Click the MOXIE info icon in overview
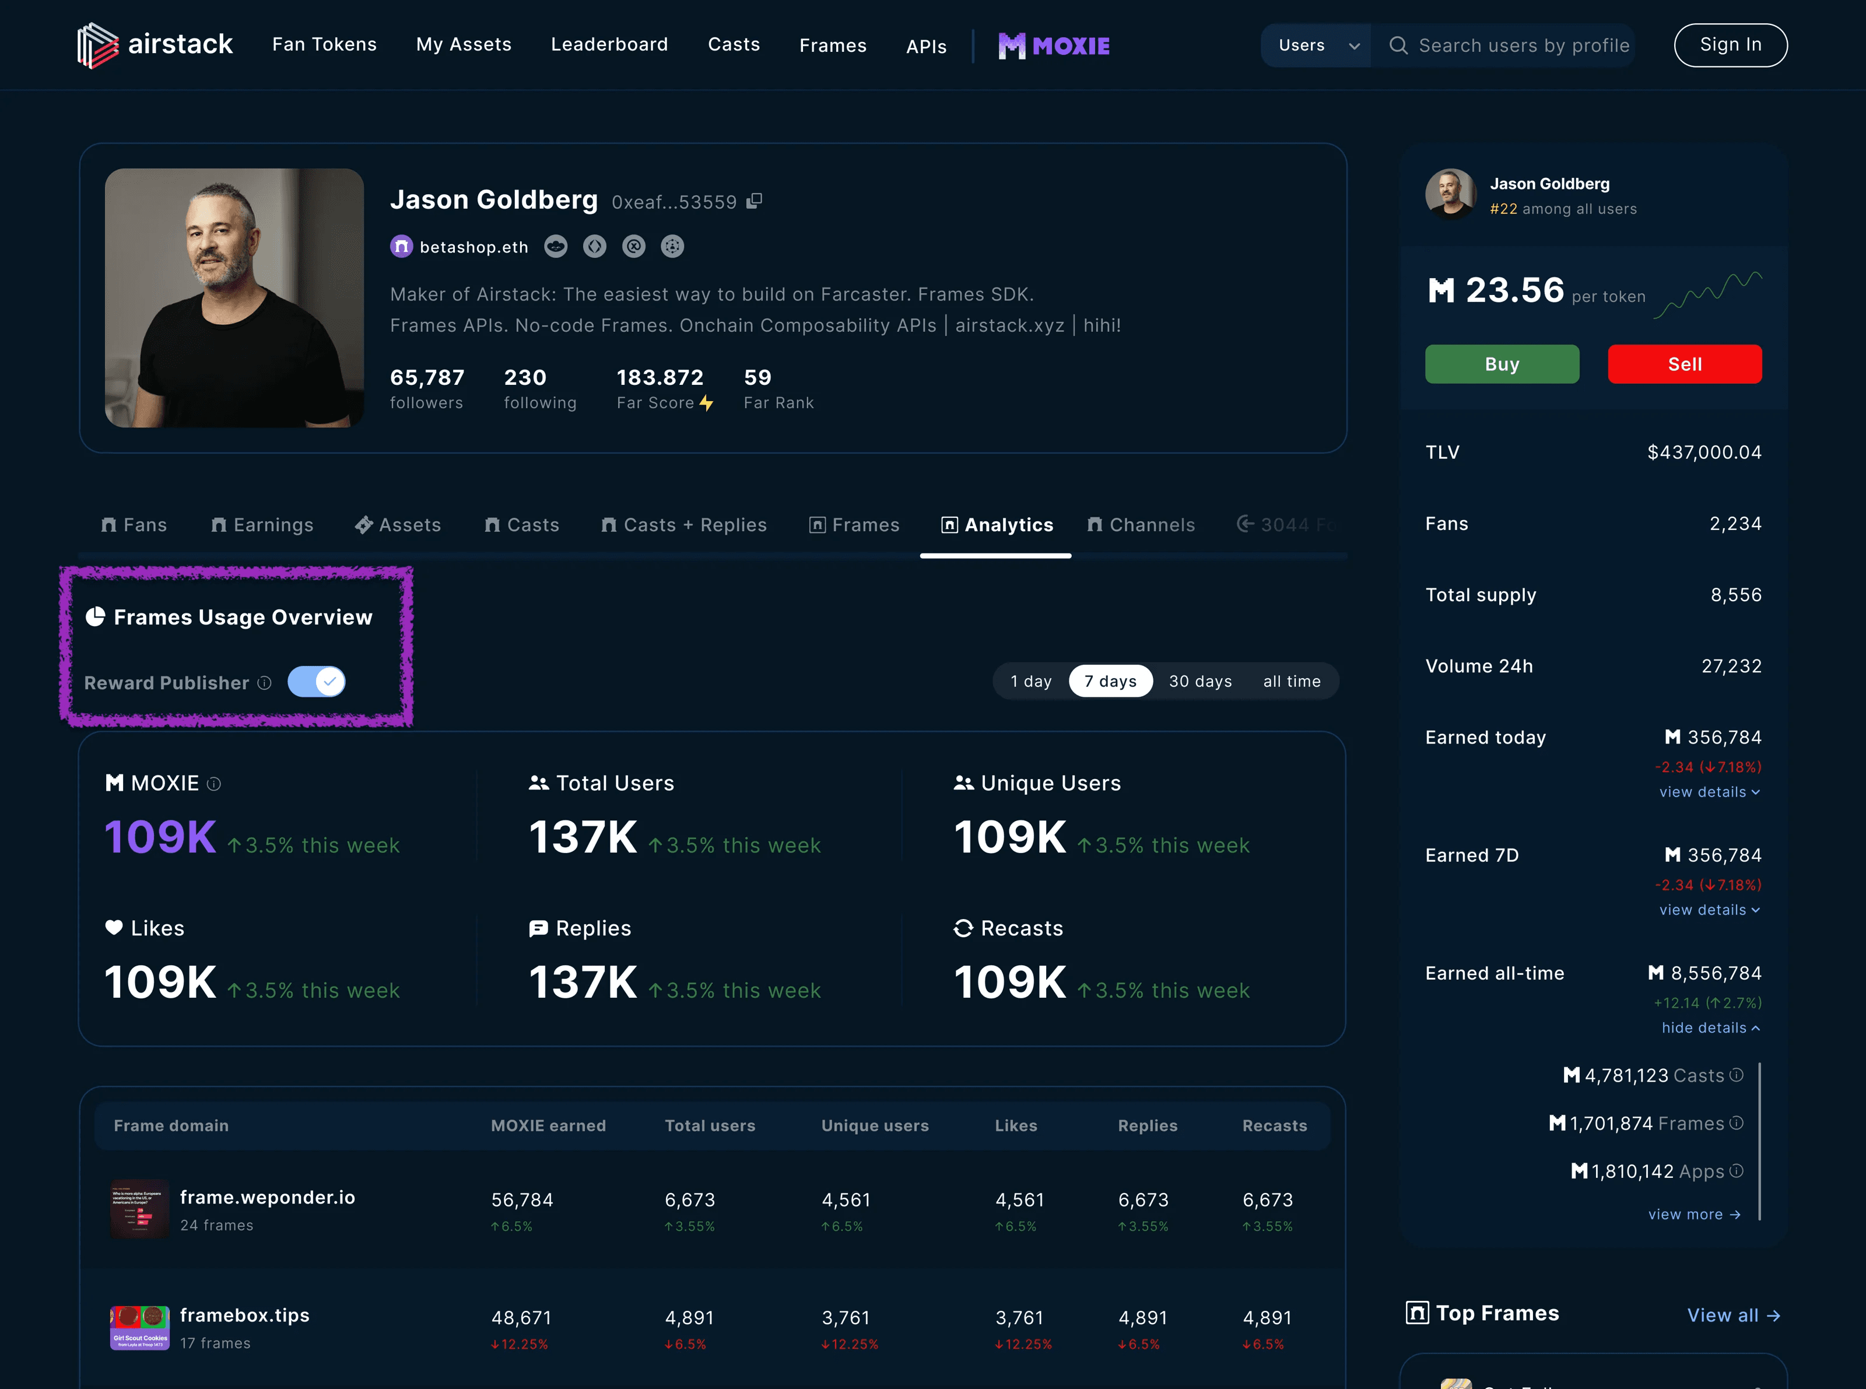1866x1389 pixels. (x=213, y=784)
